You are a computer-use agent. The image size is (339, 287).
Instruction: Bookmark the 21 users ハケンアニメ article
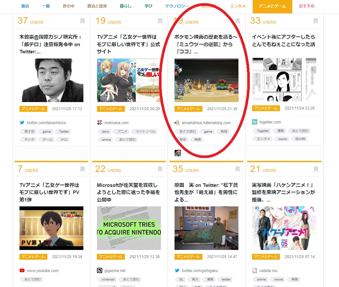316,169
